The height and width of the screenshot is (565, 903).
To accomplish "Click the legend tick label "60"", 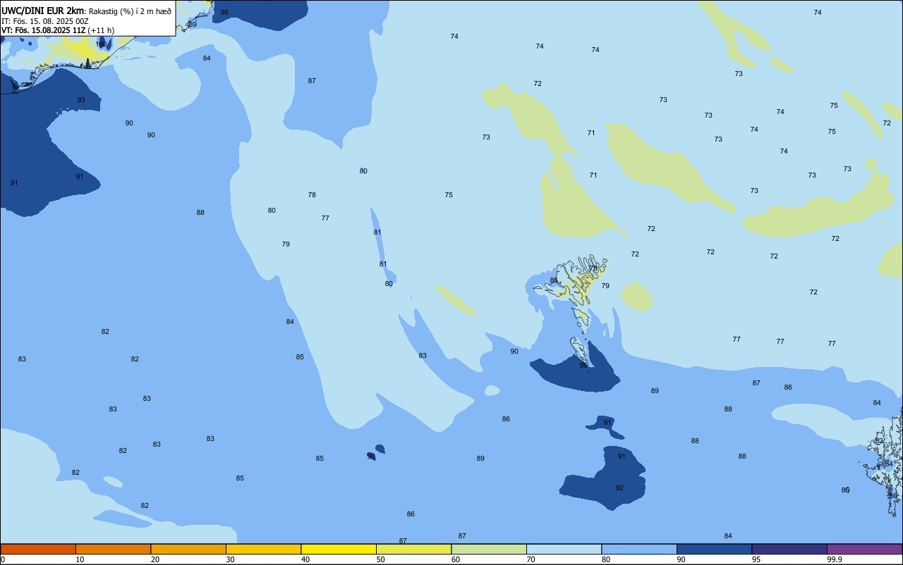I will pos(456,559).
